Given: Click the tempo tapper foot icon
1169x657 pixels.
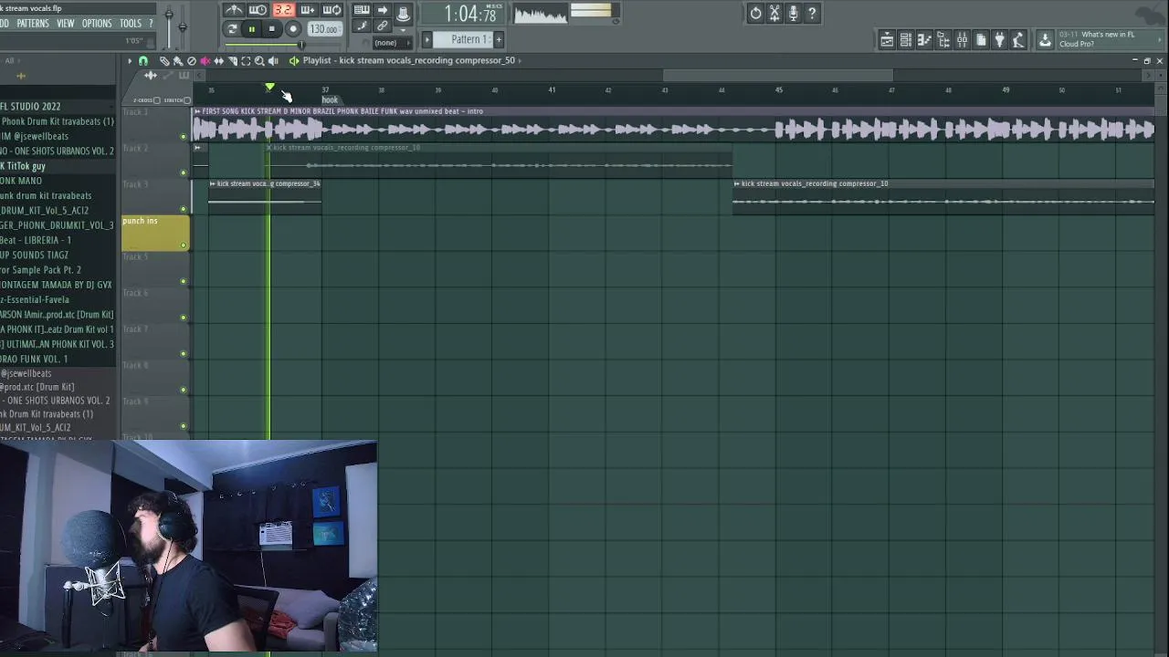Looking at the screenshot, I should [1018, 40].
